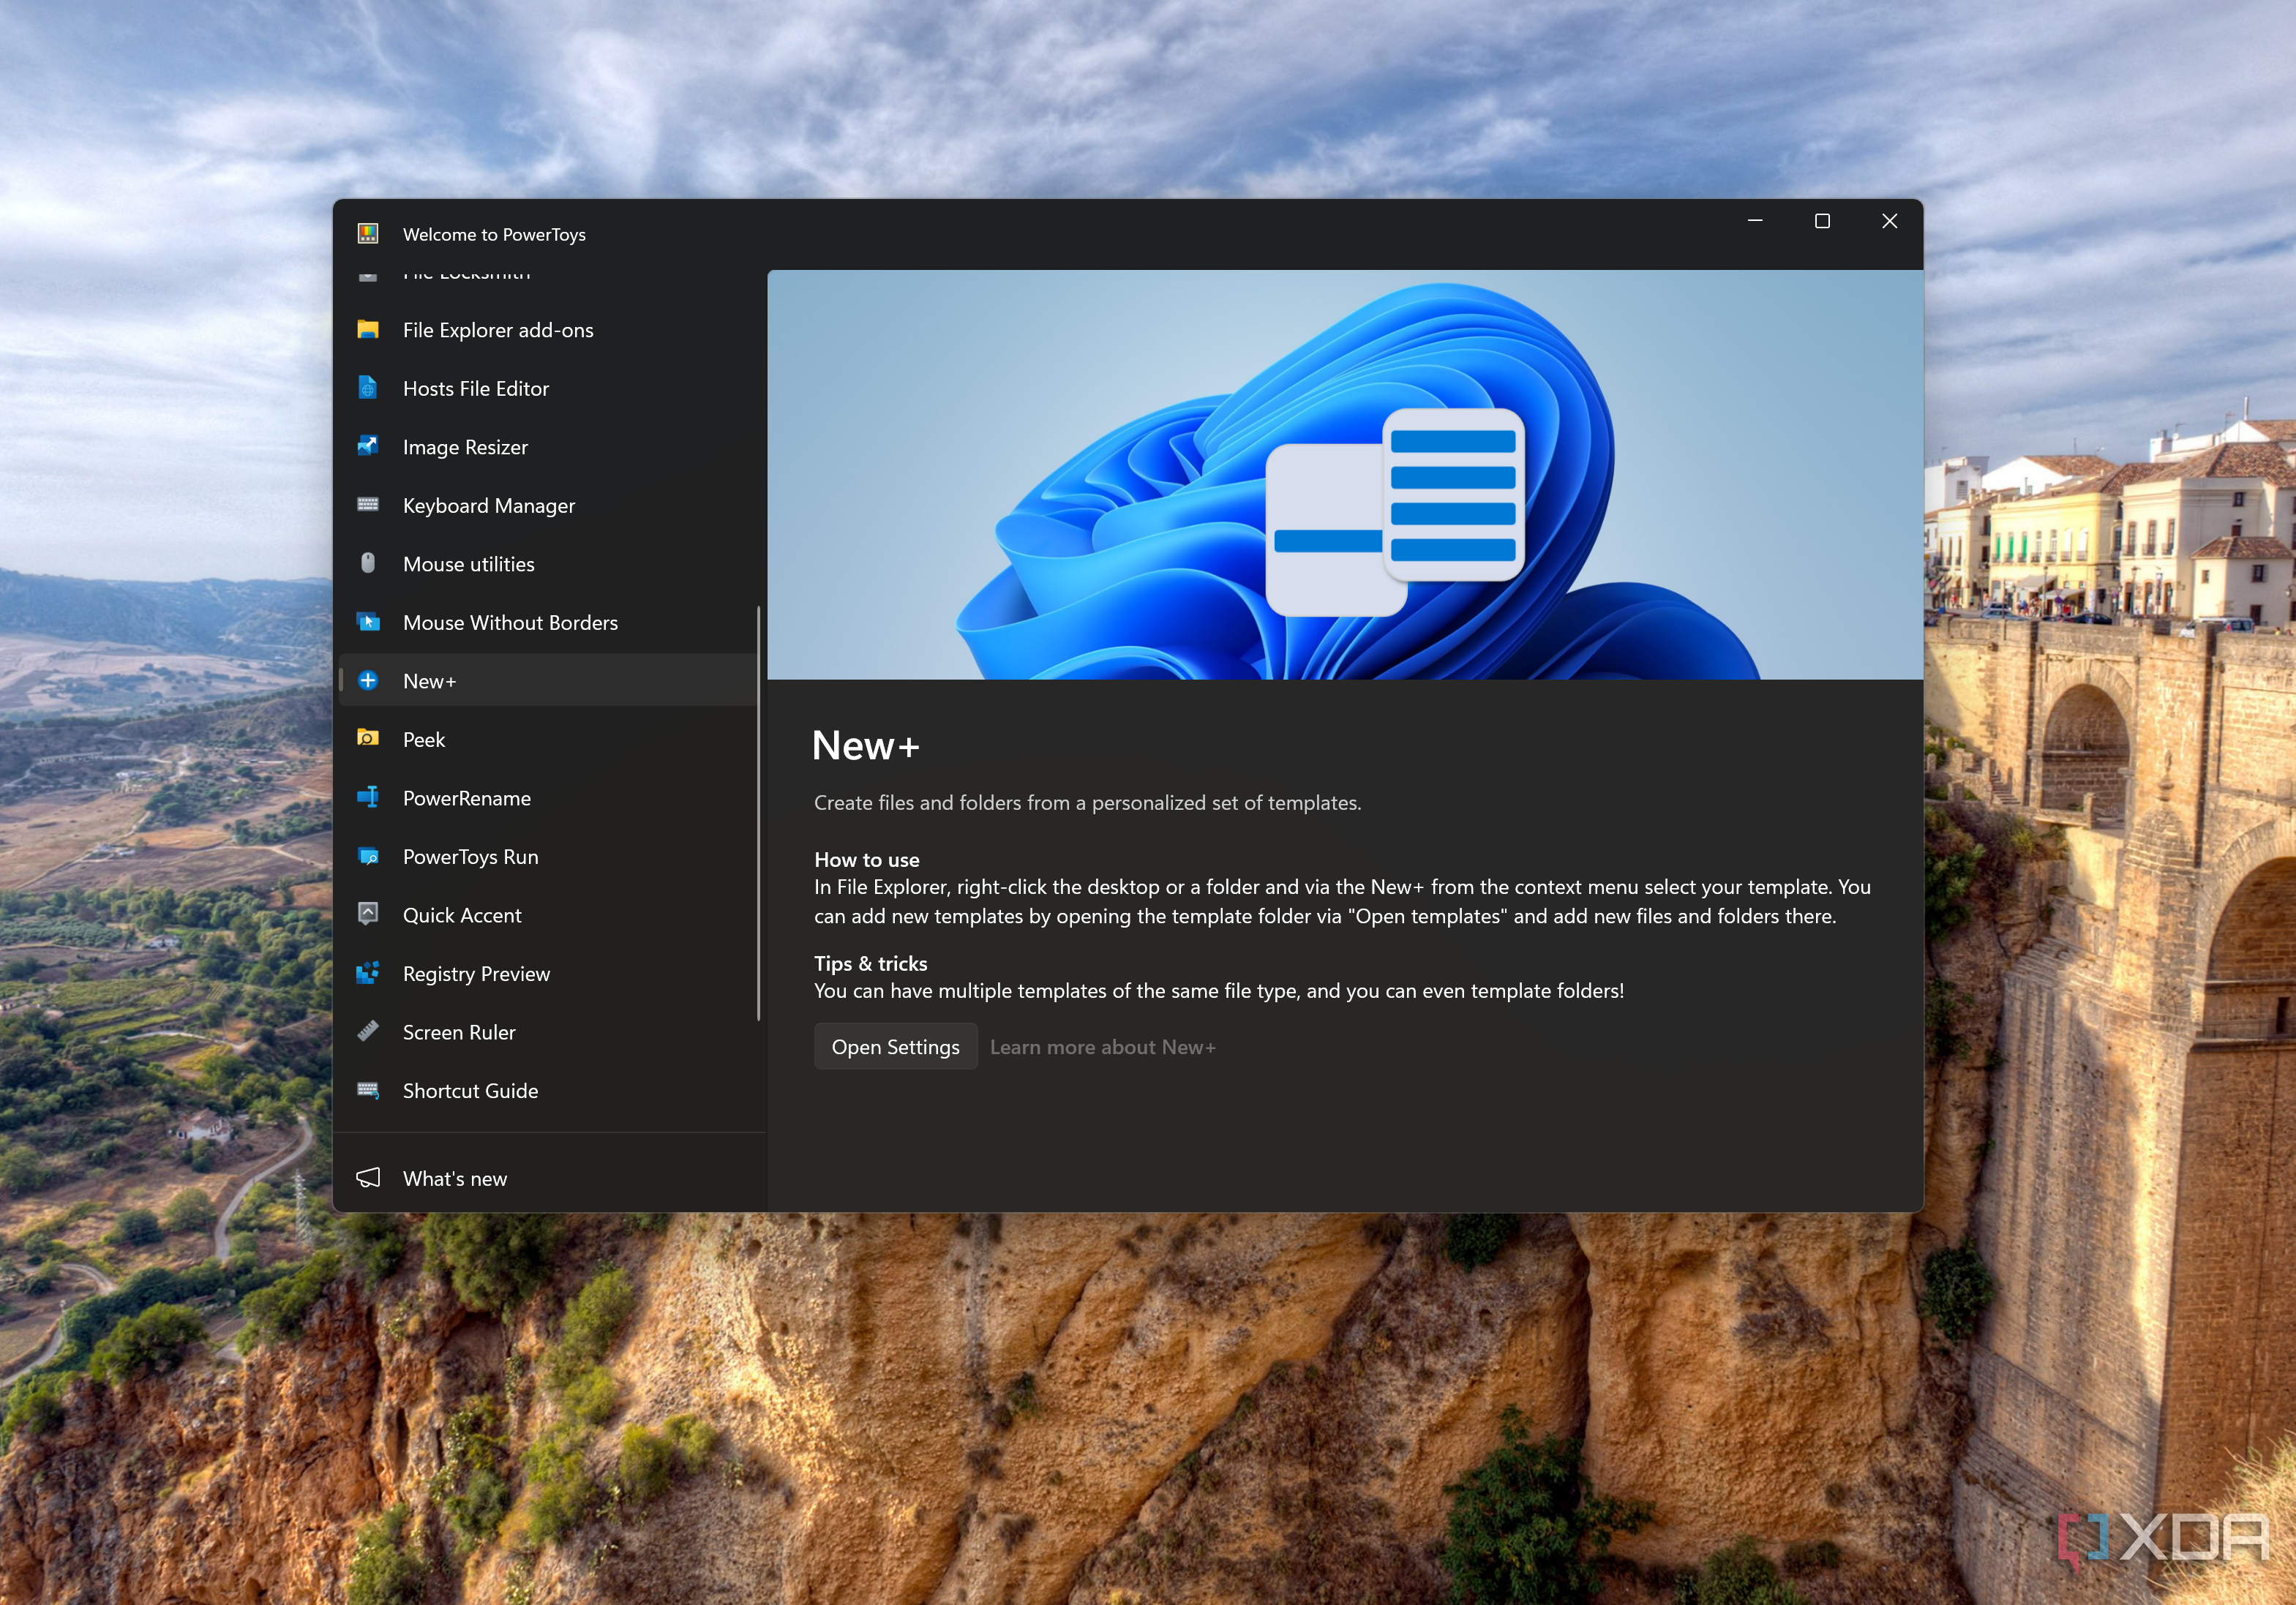
Task: Click the New+ hero banner image
Action: click(1344, 474)
